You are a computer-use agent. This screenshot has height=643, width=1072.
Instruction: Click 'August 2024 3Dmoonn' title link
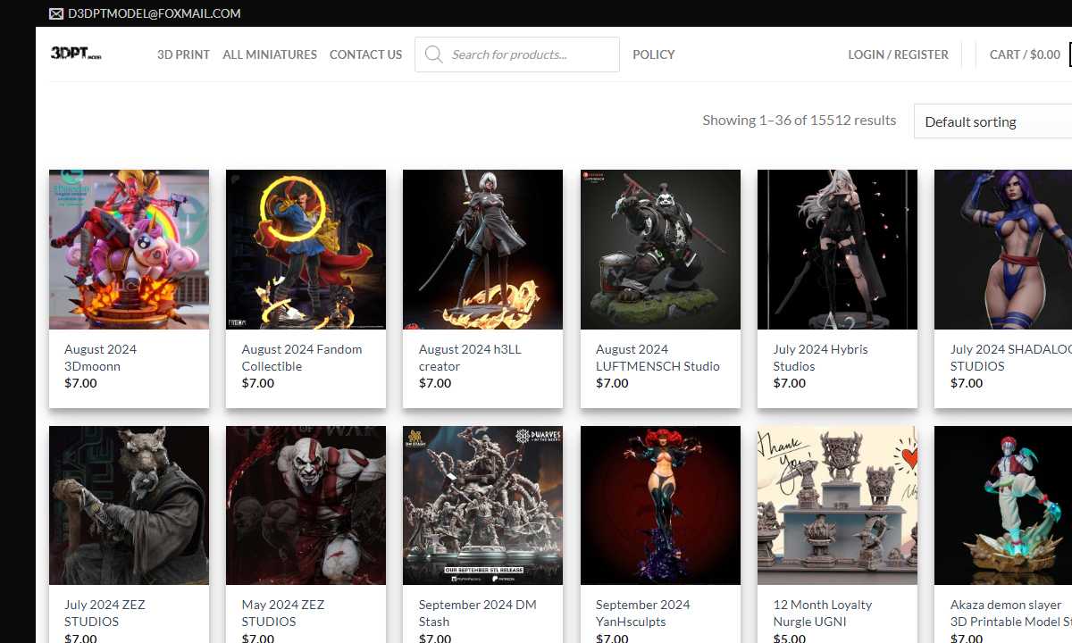pos(100,357)
